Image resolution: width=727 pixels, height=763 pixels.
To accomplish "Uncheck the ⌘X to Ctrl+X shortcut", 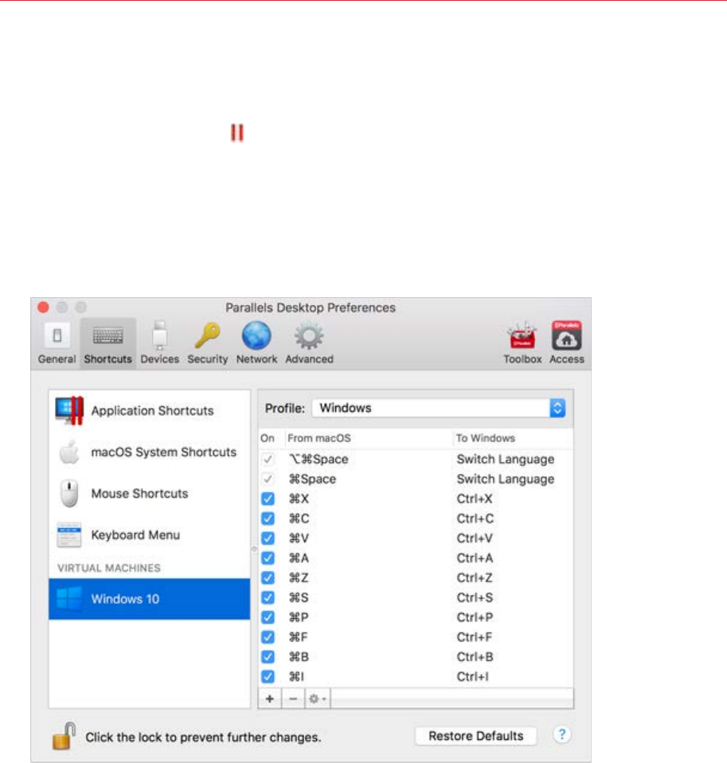I will (268, 499).
